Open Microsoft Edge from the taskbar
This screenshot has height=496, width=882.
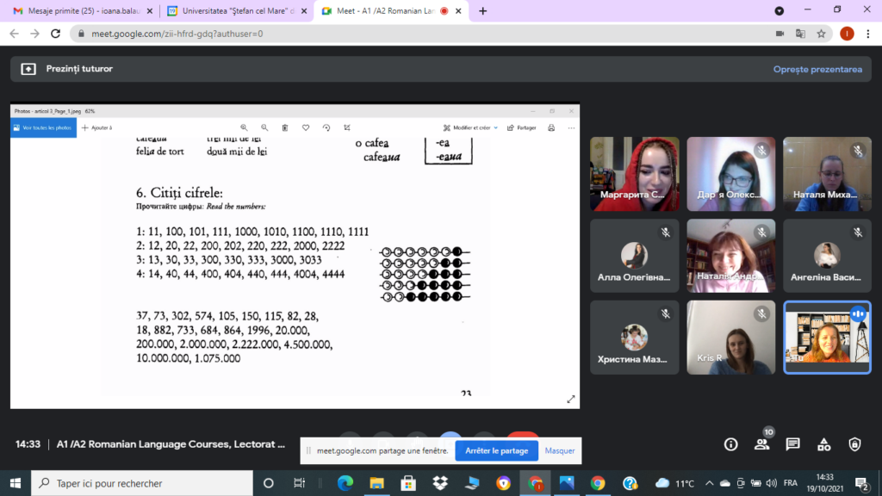pyautogui.click(x=345, y=483)
